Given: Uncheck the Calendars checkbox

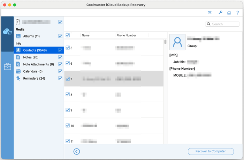Looking at the screenshot, I should click(x=60, y=71).
